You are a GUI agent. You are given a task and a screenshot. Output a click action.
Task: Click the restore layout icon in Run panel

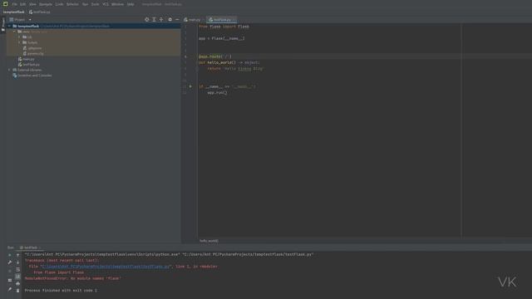10,281
